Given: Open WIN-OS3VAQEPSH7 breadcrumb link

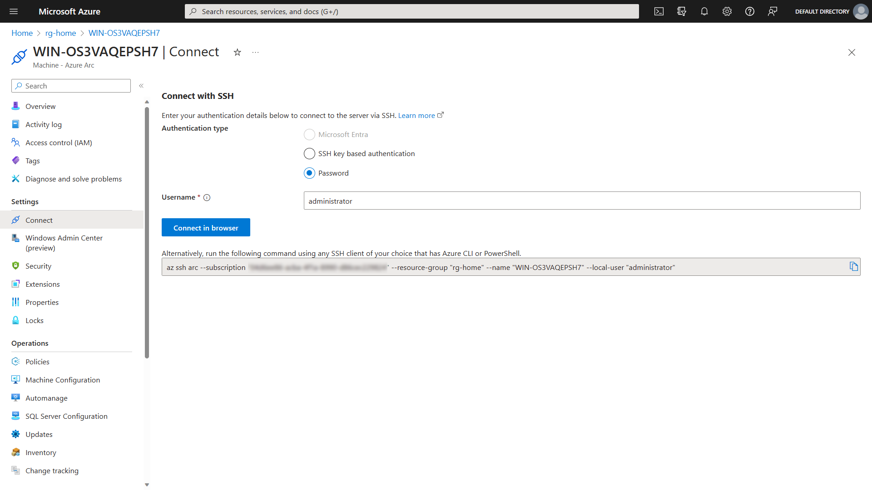Looking at the screenshot, I should tap(124, 33).
